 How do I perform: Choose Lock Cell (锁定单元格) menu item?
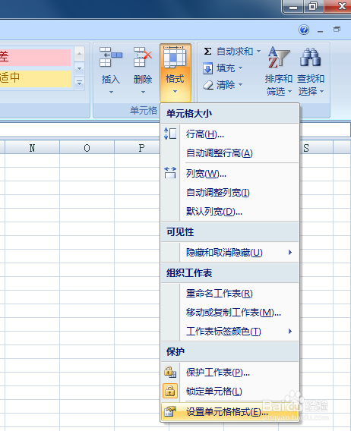coord(230,391)
